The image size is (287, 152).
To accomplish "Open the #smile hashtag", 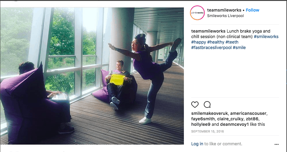I will 239,48.
